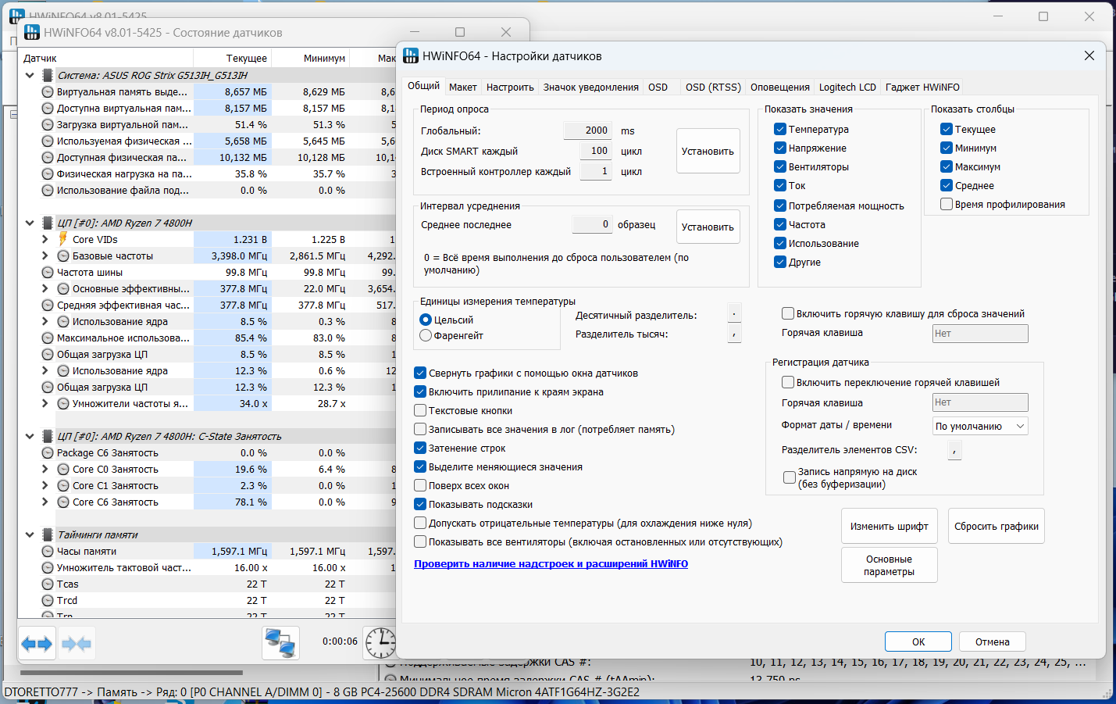Image resolution: width=1116 pixels, height=704 pixels.
Task: Select the Фаренгейт radio button
Action: coord(426,335)
